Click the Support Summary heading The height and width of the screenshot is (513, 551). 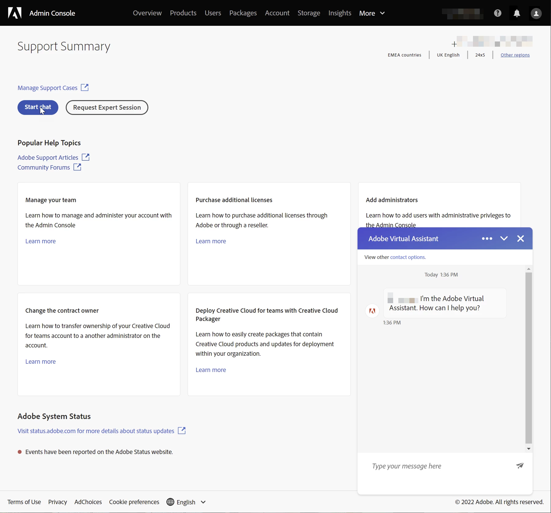click(x=64, y=46)
